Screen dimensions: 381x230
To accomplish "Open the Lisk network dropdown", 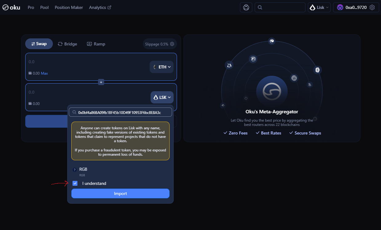I will 319,7.
